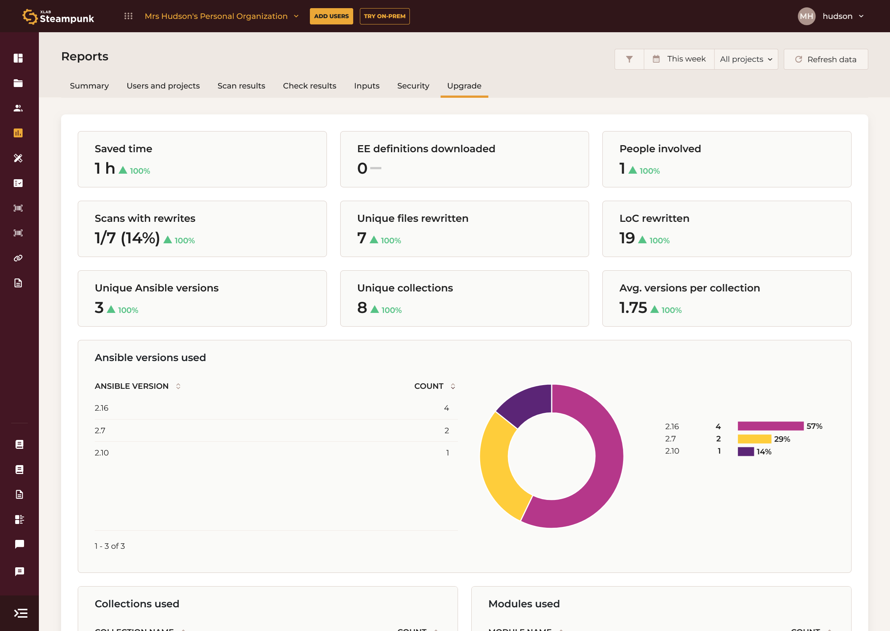Open the ruler and pencil icon
This screenshot has width=890, height=631.
click(x=18, y=158)
